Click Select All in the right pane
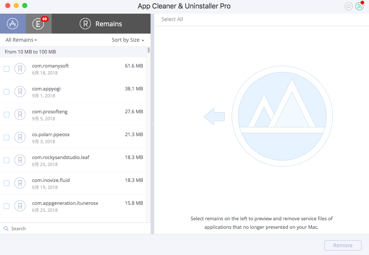Screen dimensions: 369x255 172,19
